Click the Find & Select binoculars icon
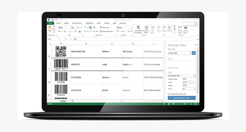This screenshot has height=132, width=246. pos(185,28)
